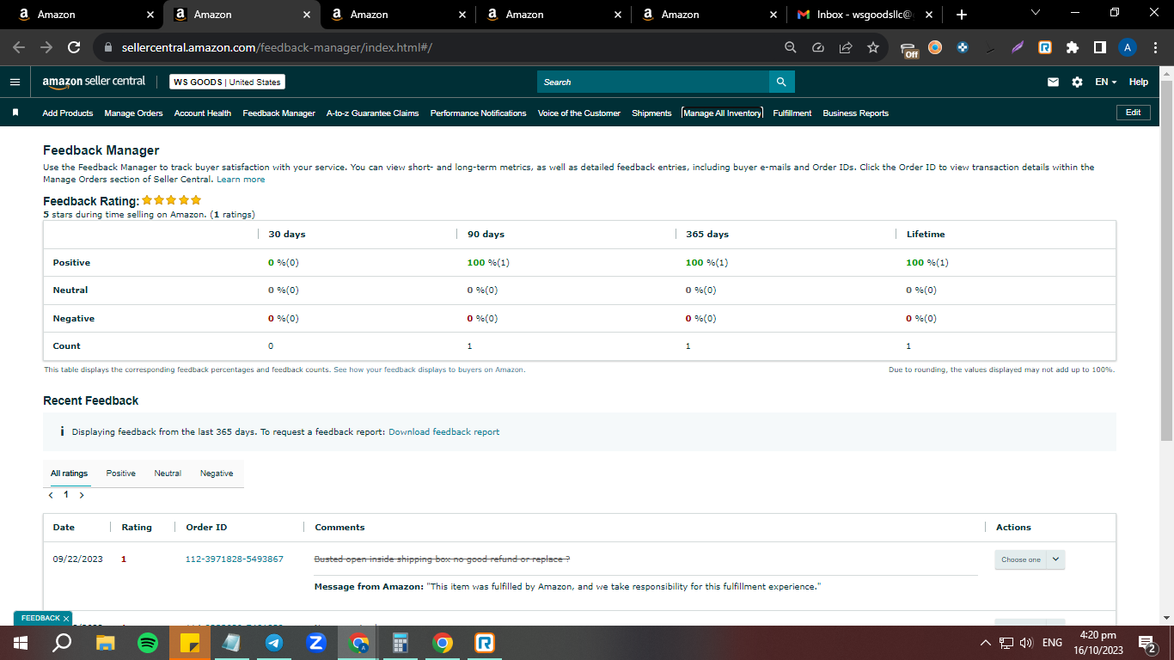Bookmark this page with the star icon
Screen dimensions: 1174x660
tap(873, 48)
